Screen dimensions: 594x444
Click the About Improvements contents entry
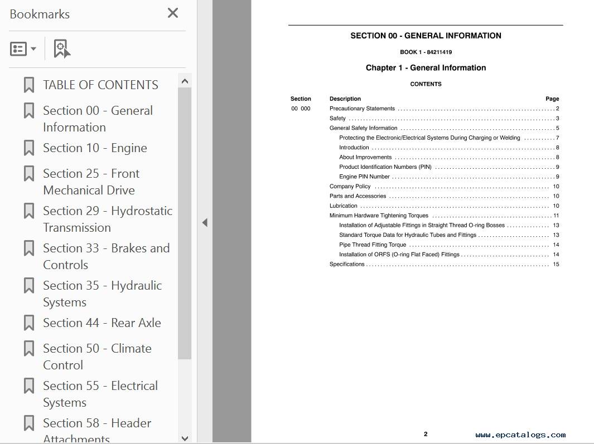[x=449, y=157]
